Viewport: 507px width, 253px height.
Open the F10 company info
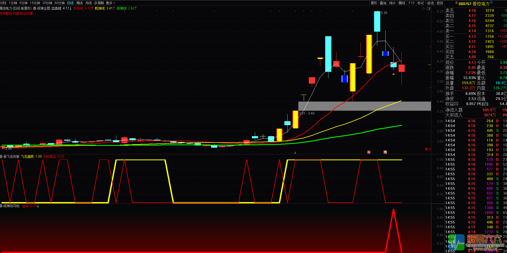click(x=411, y=3)
